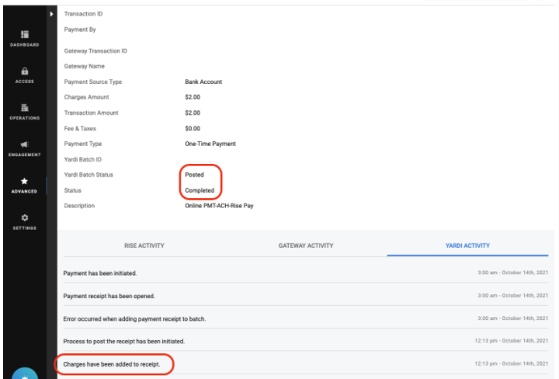Screen dimensions: 559x379
Task: Switch to the Rise Activity tab
Action: click(x=144, y=245)
